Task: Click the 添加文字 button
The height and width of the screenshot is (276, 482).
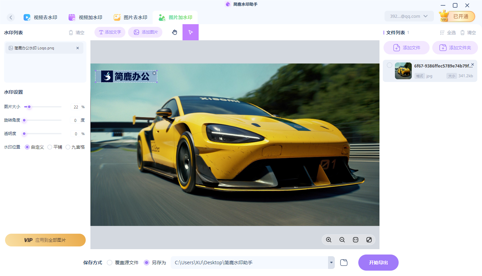Action: pos(110,32)
